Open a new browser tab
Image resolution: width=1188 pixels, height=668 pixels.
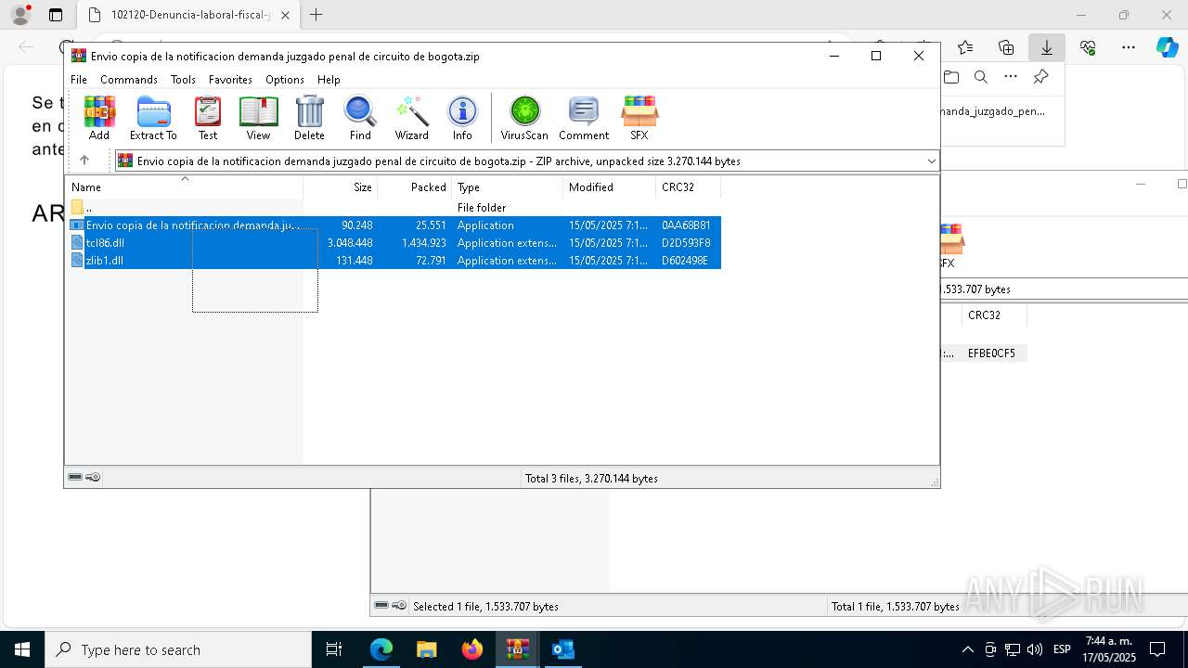pos(316,15)
